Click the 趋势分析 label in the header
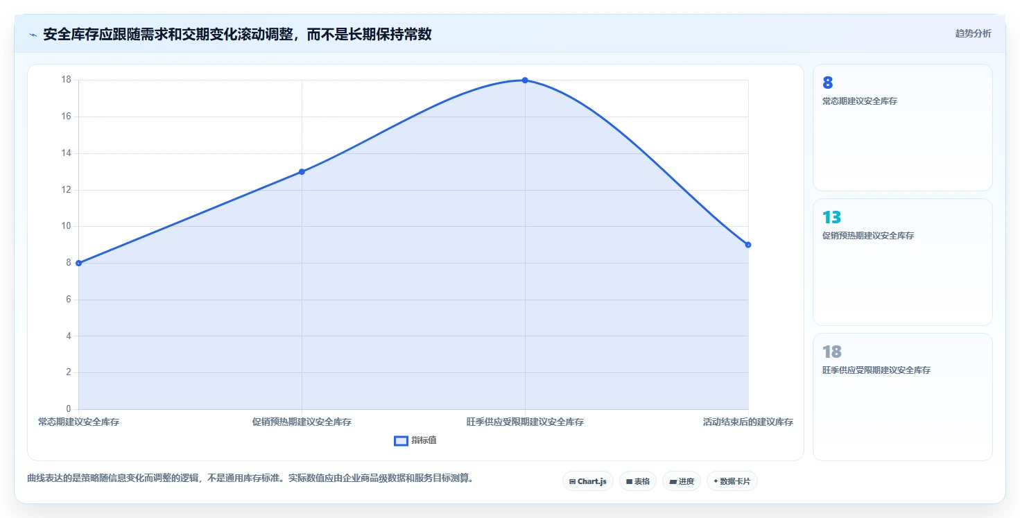The height and width of the screenshot is (518, 1020). (974, 33)
